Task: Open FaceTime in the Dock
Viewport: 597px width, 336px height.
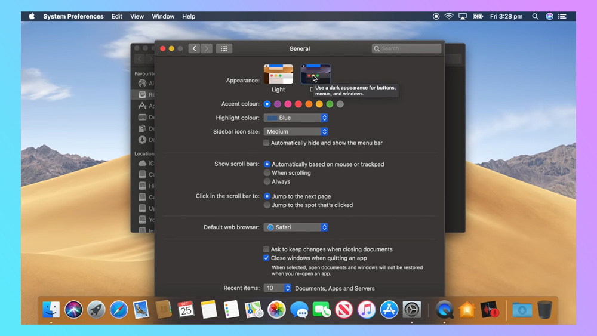Action: pos(321,309)
